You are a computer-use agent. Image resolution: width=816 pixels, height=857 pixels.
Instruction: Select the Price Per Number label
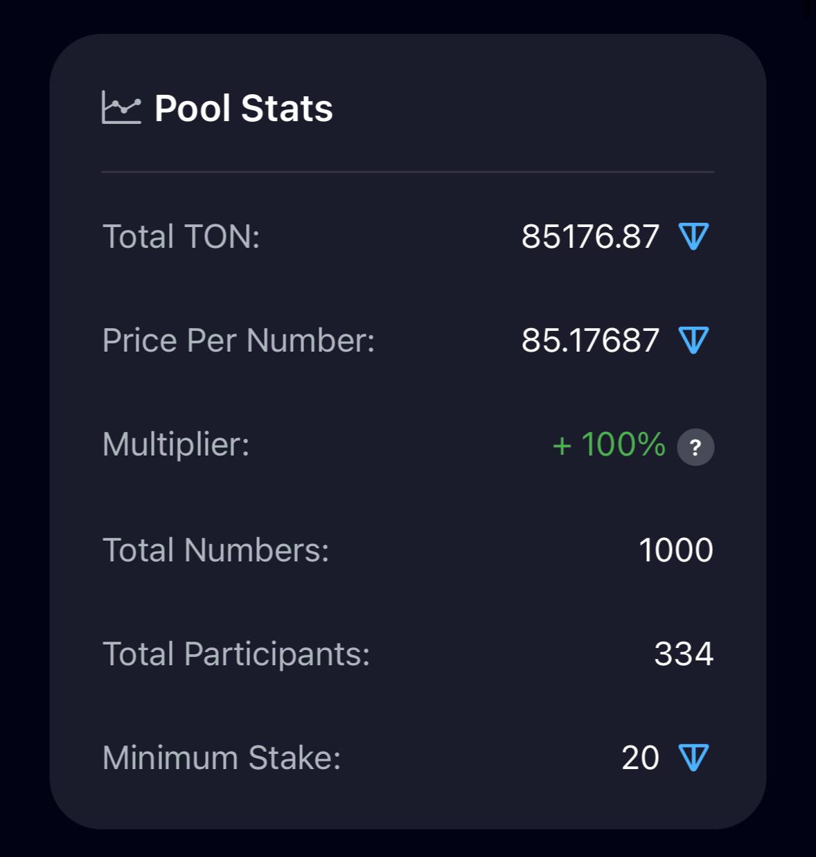(239, 340)
